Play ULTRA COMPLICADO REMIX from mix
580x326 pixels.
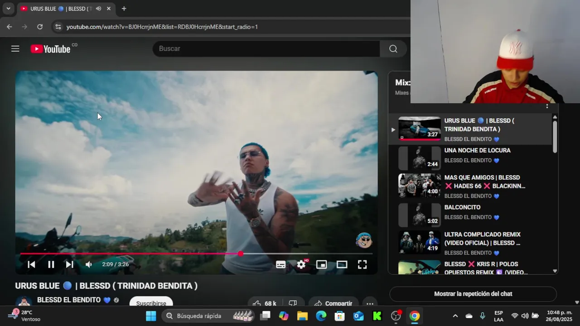point(470,243)
